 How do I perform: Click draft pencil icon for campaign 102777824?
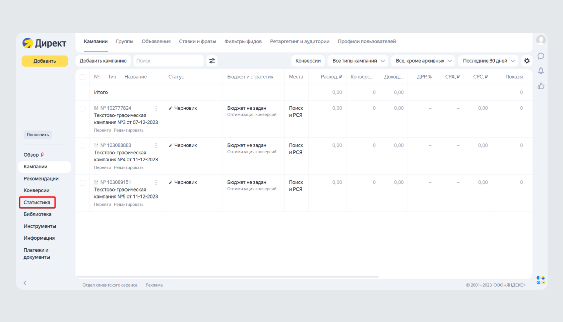tap(171, 108)
